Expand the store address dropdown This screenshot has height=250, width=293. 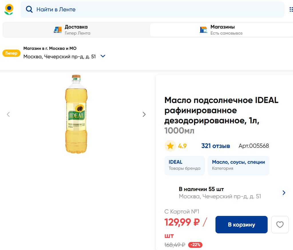click(103, 56)
